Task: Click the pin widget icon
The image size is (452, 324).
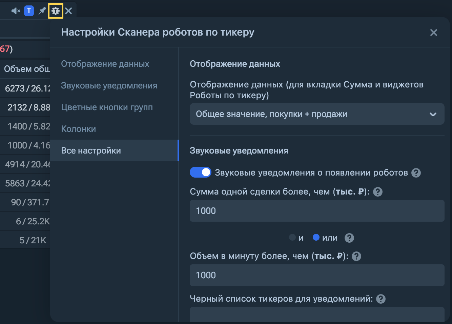Action: [x=42, y=11]
